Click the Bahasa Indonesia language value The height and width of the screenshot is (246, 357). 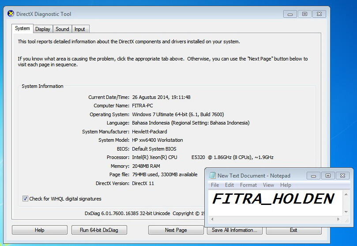coord(191,123)
